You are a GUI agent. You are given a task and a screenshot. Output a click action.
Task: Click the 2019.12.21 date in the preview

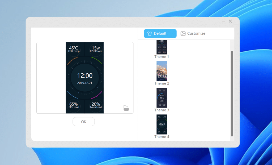[85, 83]
